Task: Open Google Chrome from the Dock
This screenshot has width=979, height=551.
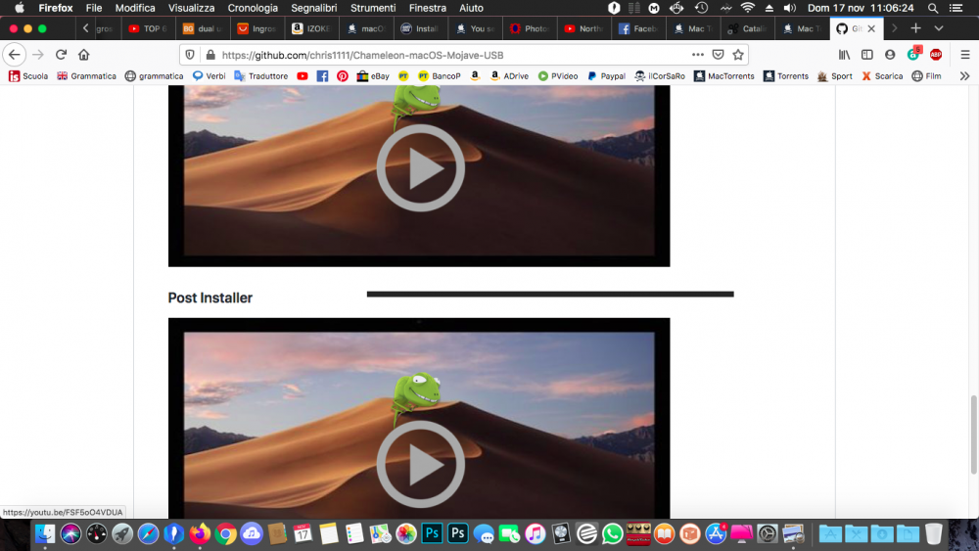Action: tap(225, 534)
